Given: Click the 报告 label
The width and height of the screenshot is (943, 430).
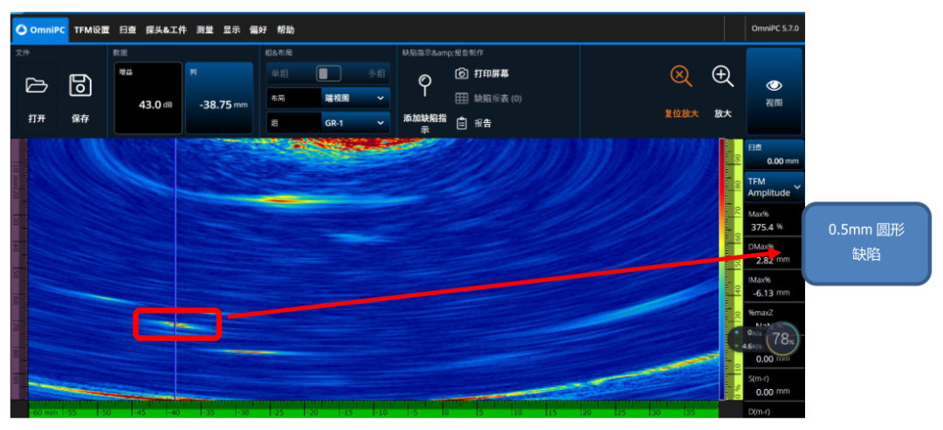Looking at the screenshot, I should click(x=483, y=123).
